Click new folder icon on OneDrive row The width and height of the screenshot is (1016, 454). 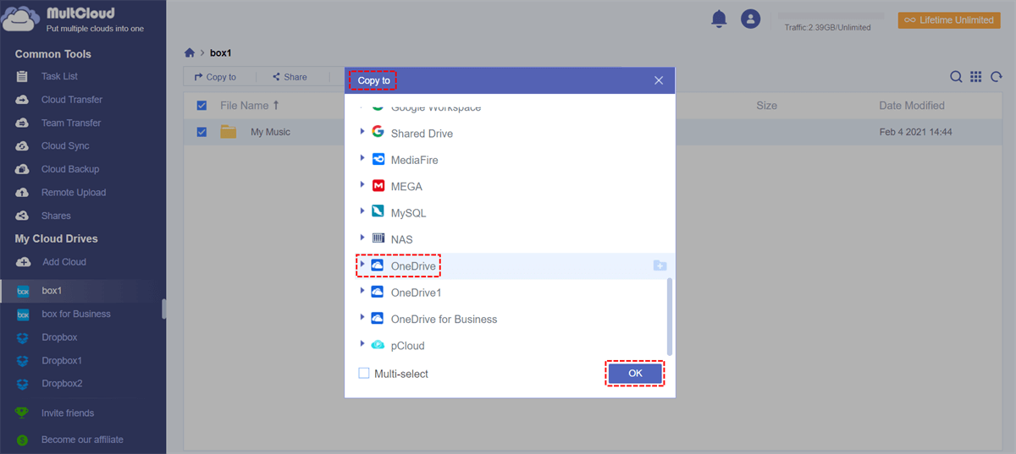[x=660, y=266]
